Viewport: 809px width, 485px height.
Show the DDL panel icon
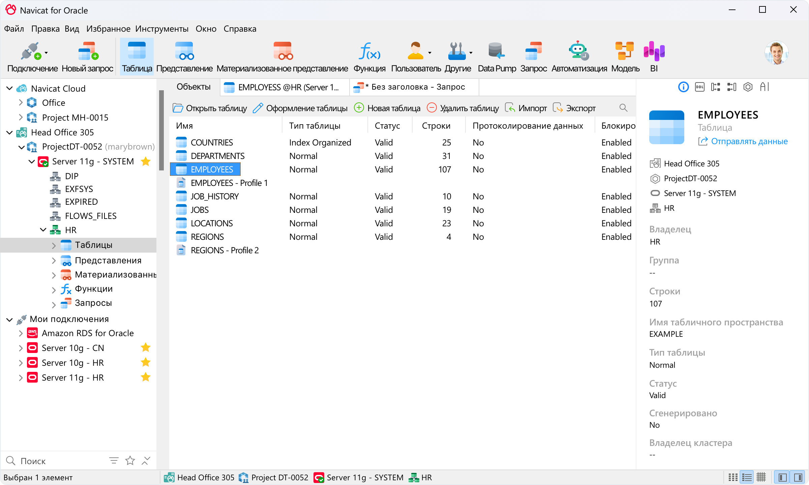(x=699, y=87)
